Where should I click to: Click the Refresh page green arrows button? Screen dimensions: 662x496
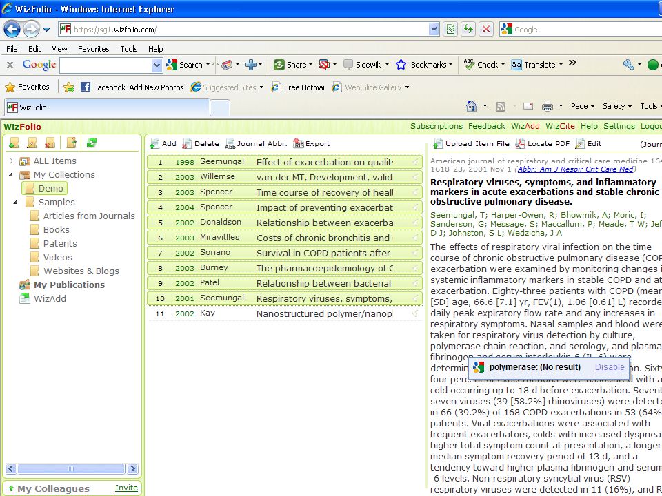click(468, 29)
